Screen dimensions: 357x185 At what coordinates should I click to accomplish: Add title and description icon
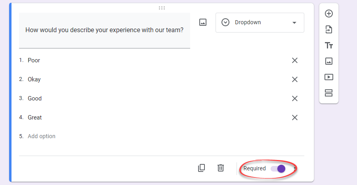[329, 45]
